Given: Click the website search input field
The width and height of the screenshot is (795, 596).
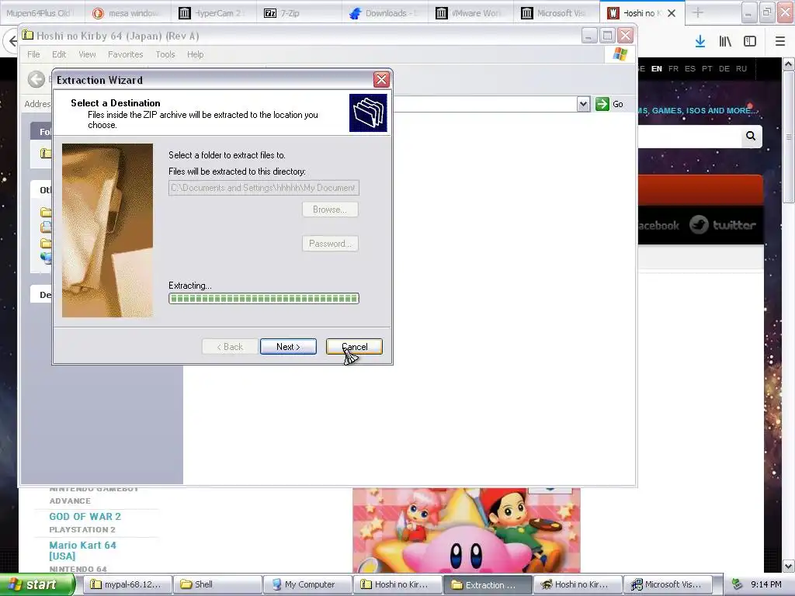Looking at the screenshot, I should pyautogui.click(x=689, y=137).
